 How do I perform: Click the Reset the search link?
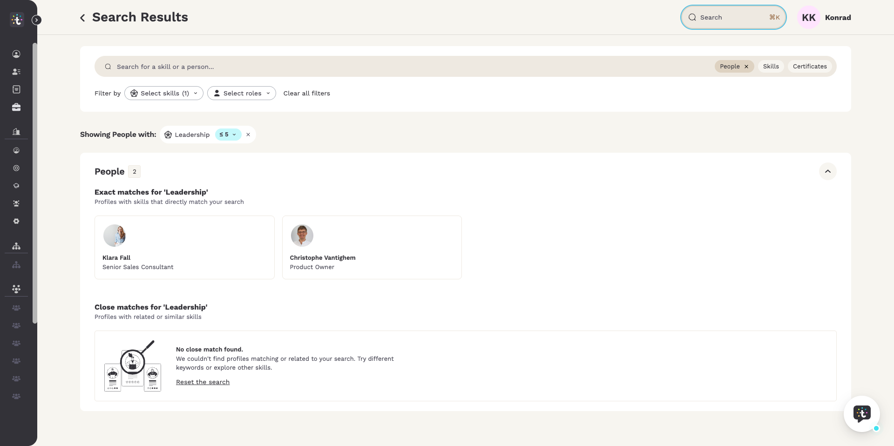203,382
